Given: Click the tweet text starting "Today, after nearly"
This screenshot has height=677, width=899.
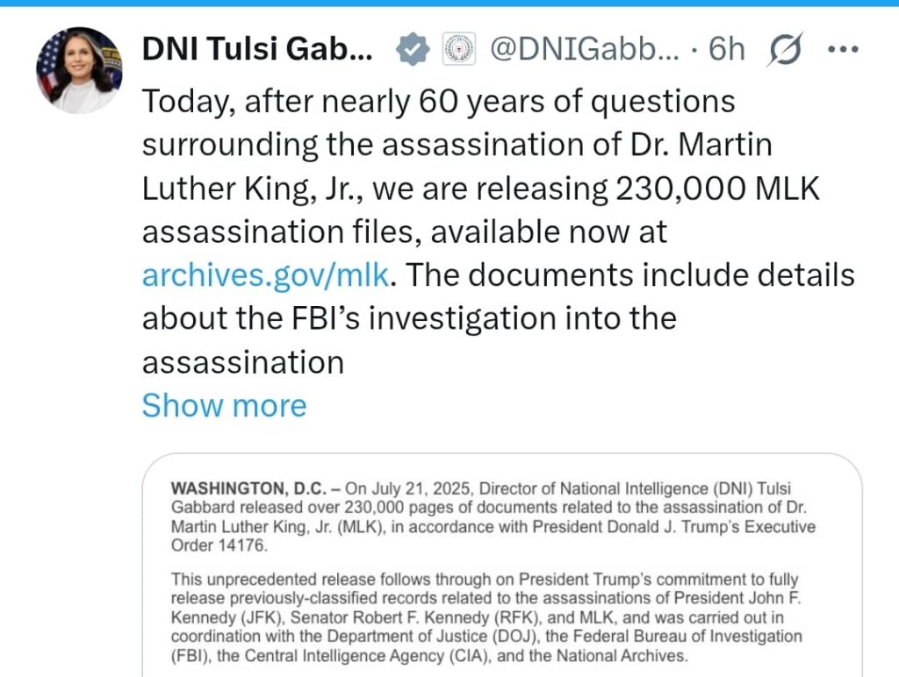Looking at the screenshot, I should point(499,232).
